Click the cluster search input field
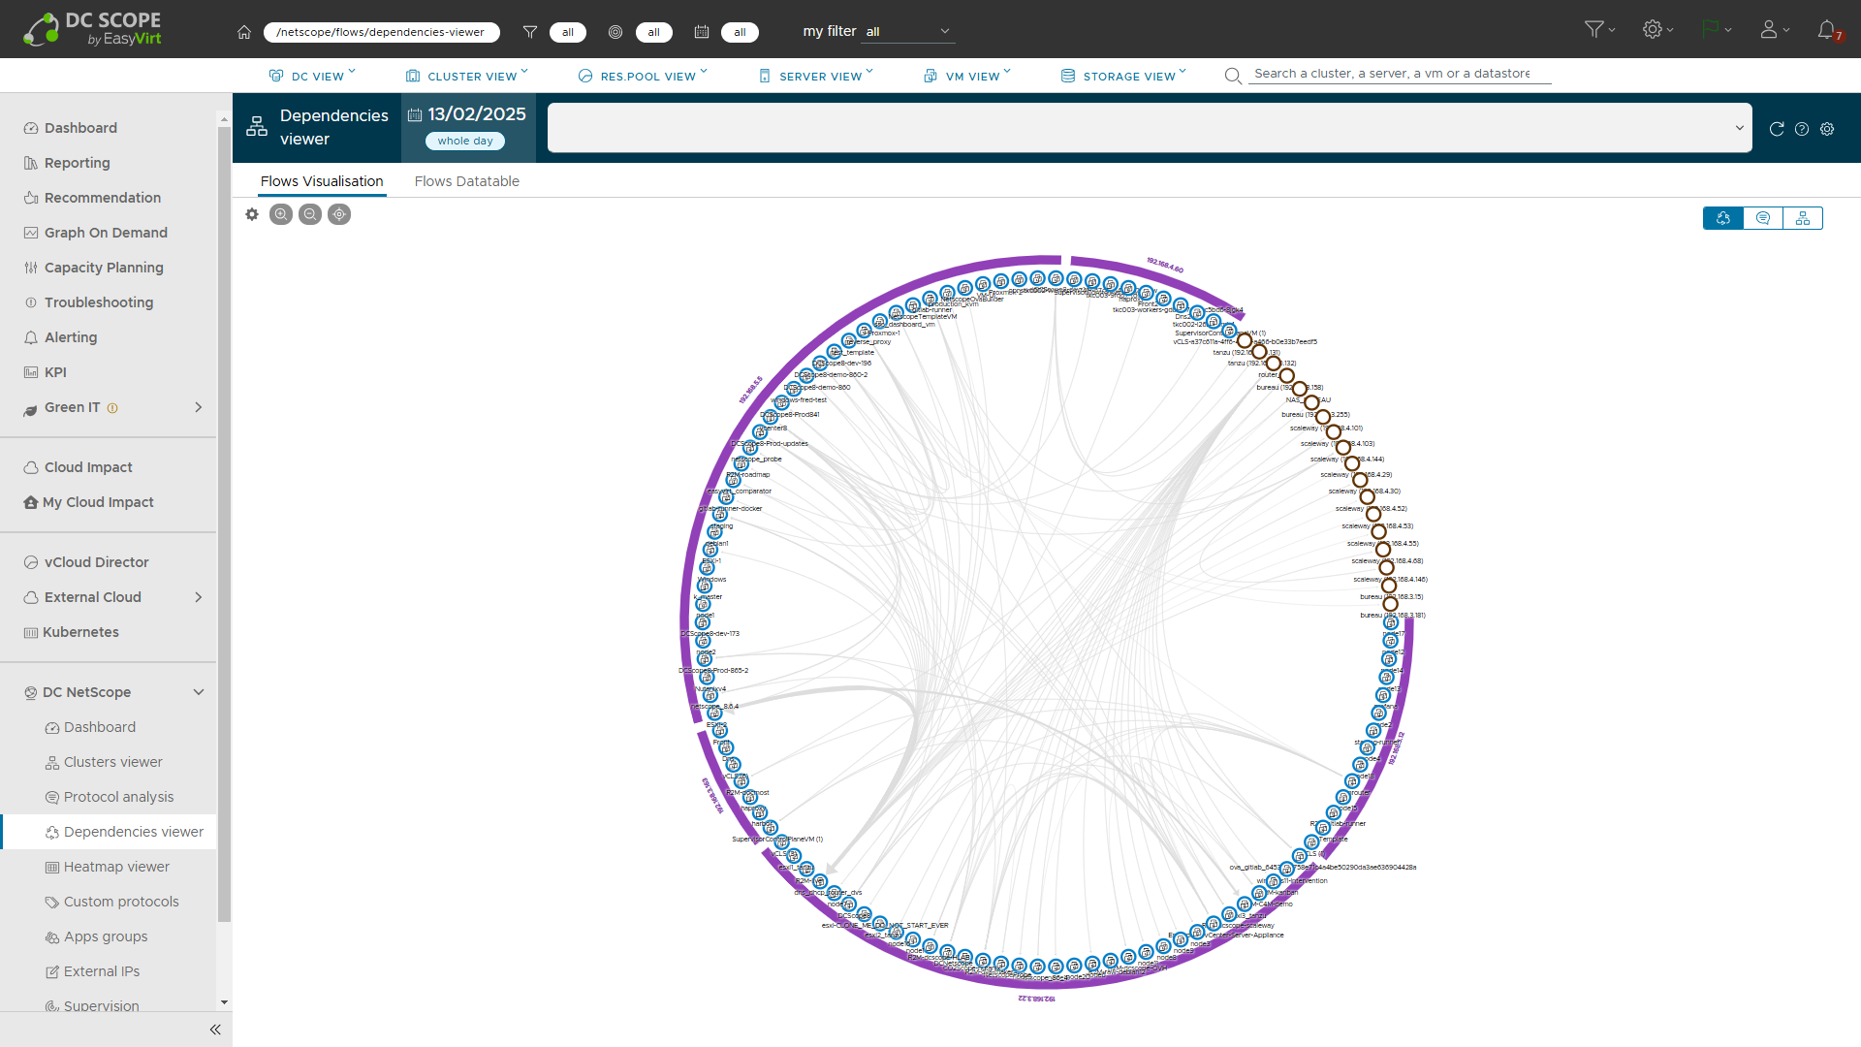The width and height of the screenshot is (1861, 1047). 1396,74
